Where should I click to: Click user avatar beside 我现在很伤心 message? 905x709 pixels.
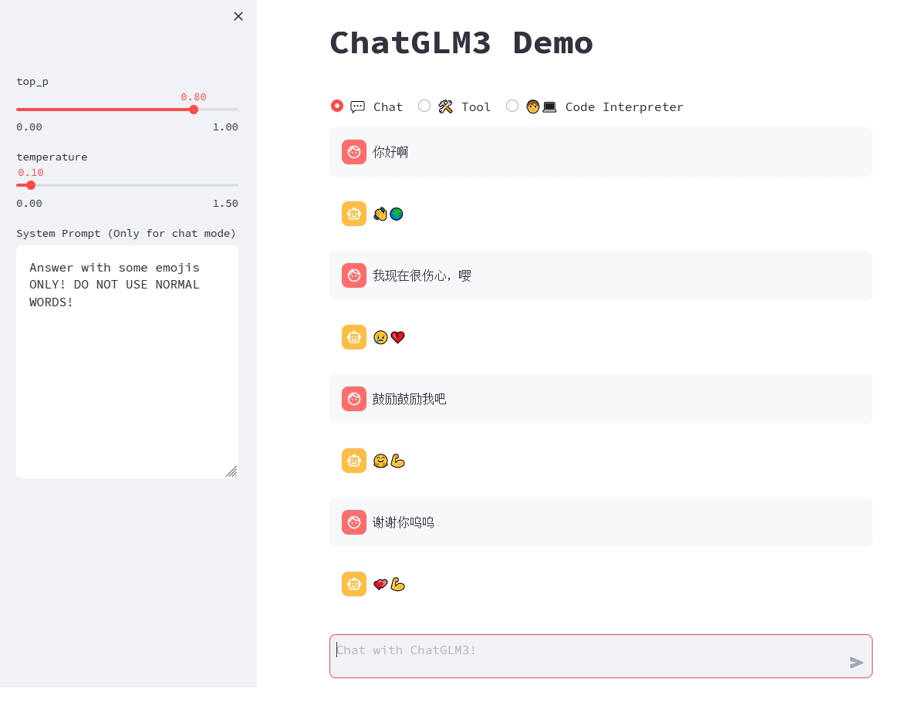[x=354, y=275]
